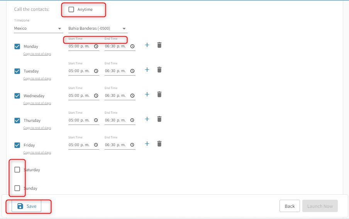This screenshot has height=219, width=349.
Task: Check the Saturday checkbox
Action: [x=17, y=170]
